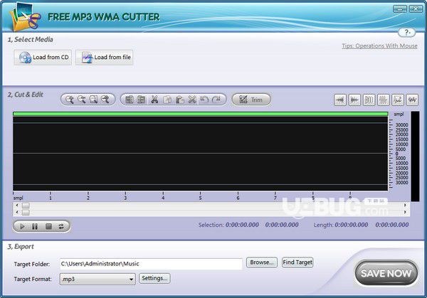Click the zoom in magnifier icon
This screenshot has height=298, width=427.
coord(70,100)
